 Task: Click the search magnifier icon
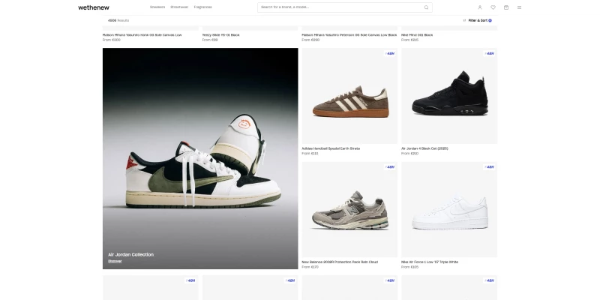[x=426, y=7]
